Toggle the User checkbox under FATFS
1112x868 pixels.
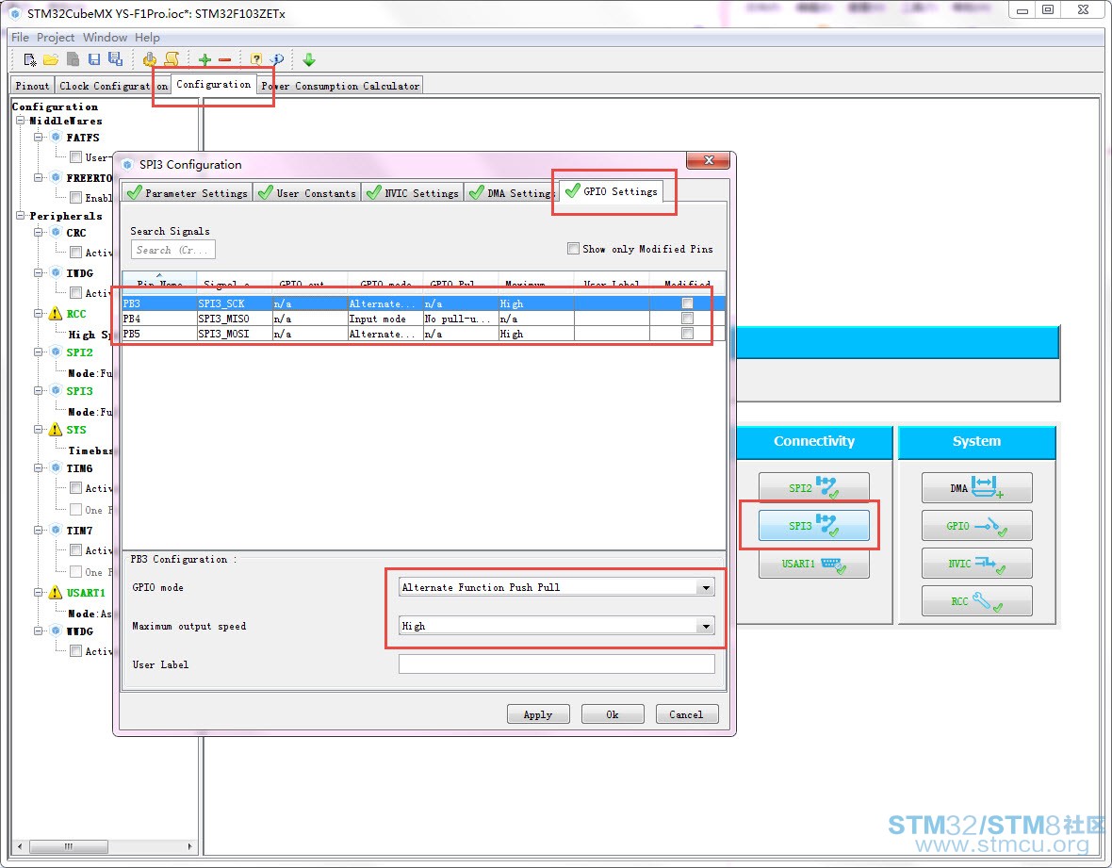pos(76,157)
